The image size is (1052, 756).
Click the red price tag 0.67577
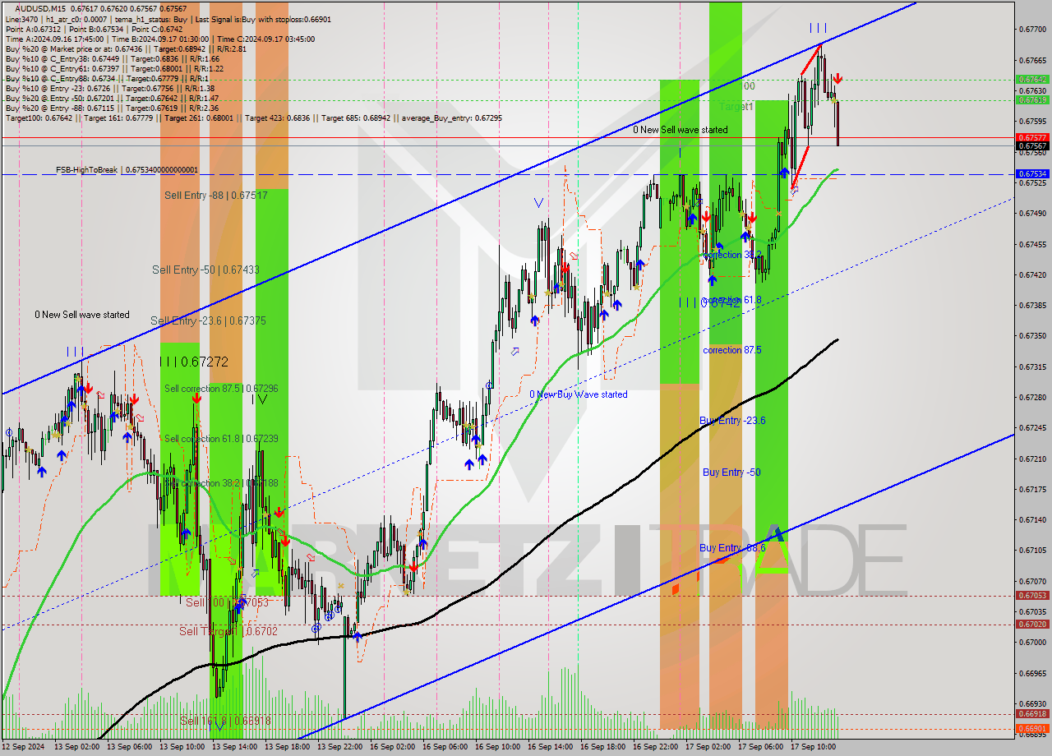point(1032,137)
